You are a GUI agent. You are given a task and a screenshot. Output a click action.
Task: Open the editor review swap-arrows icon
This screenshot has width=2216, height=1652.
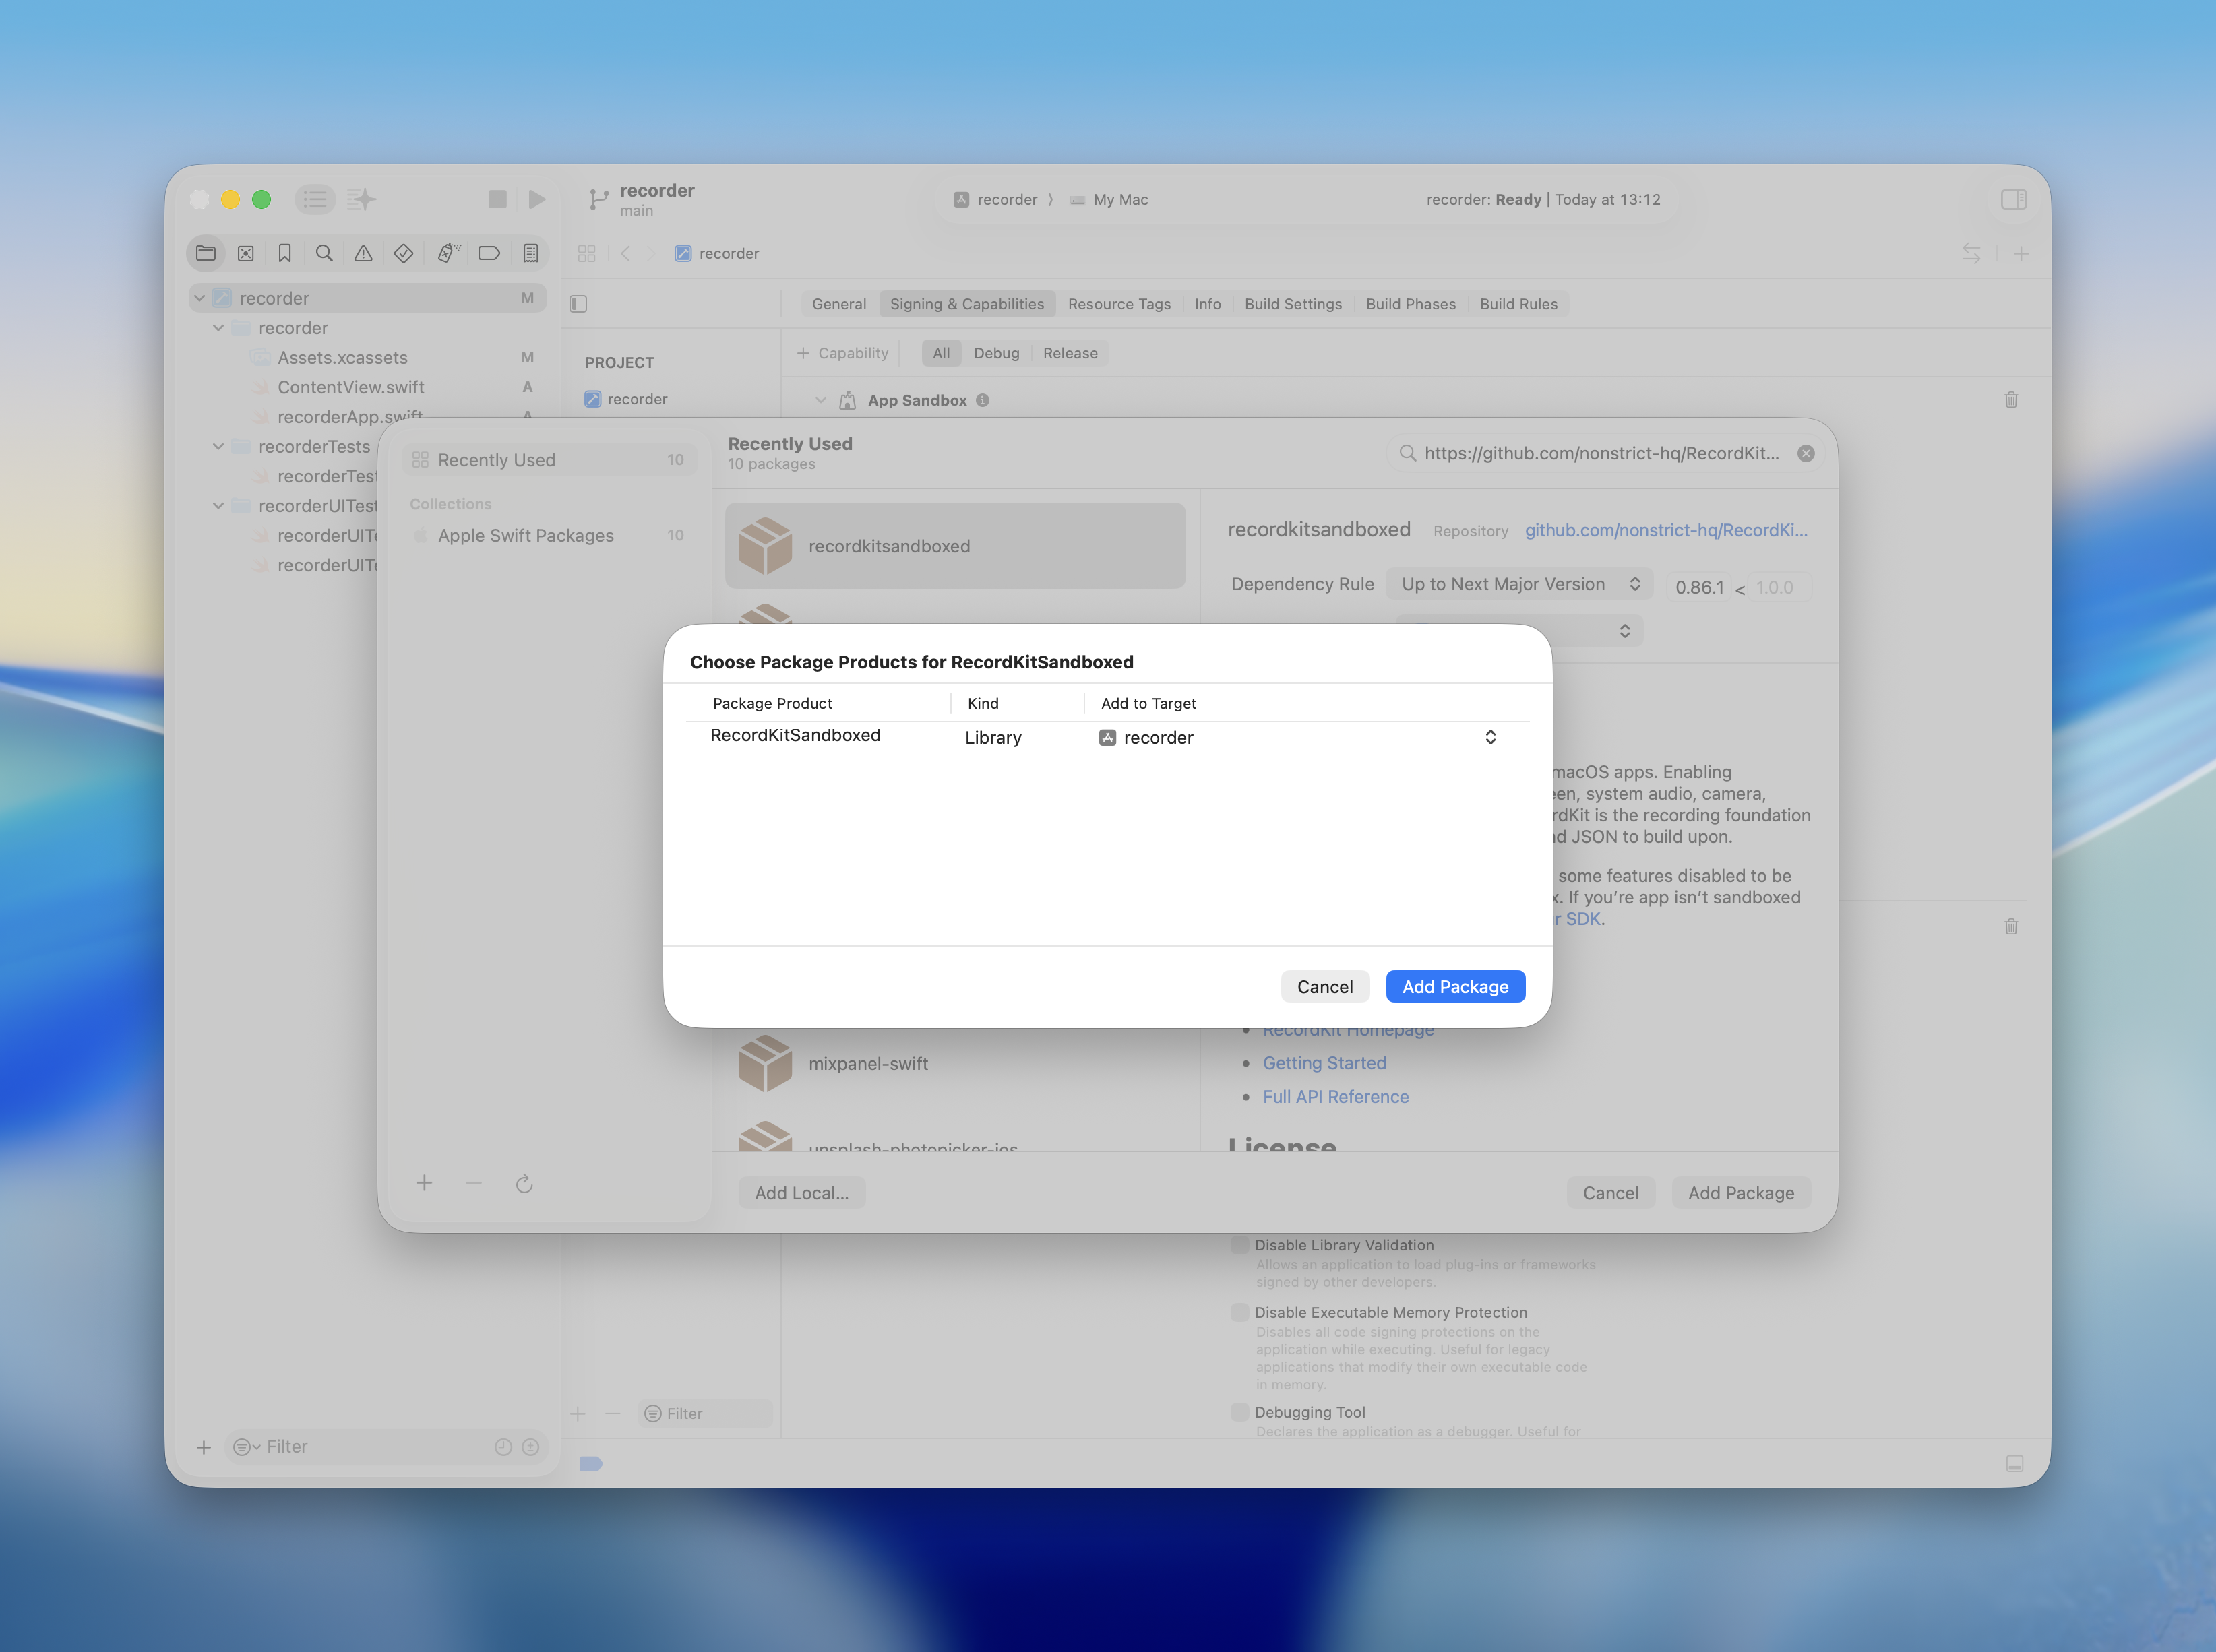tap(1971, 253)
